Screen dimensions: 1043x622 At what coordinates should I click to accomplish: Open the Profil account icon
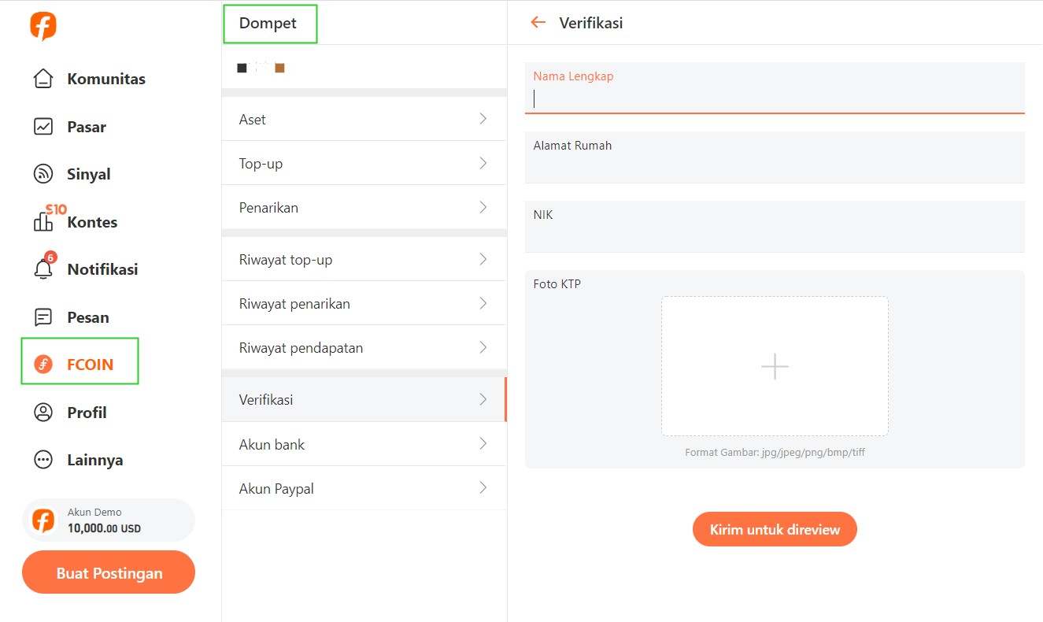coord(43,412)
